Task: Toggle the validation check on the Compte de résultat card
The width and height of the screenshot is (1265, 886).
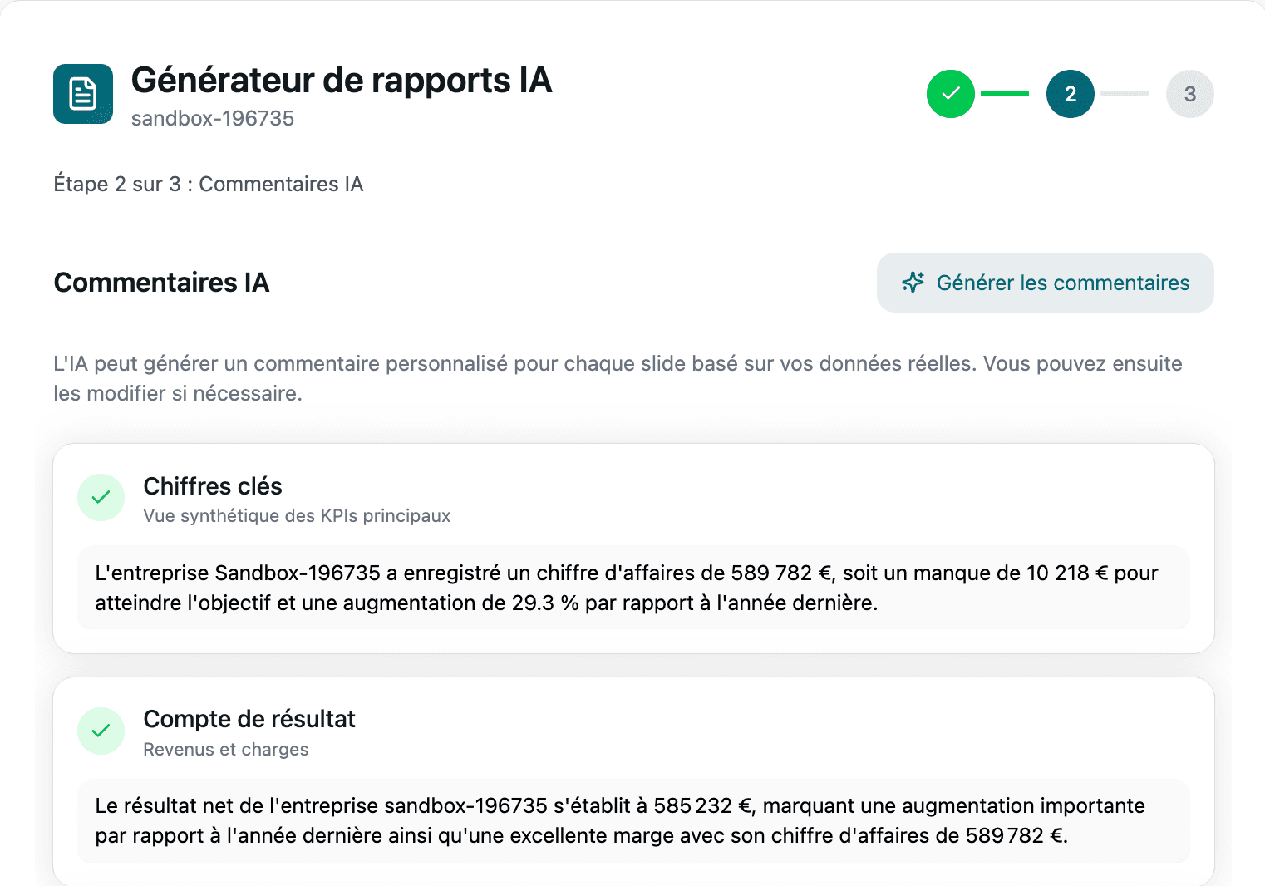Action: coord(101,731)
